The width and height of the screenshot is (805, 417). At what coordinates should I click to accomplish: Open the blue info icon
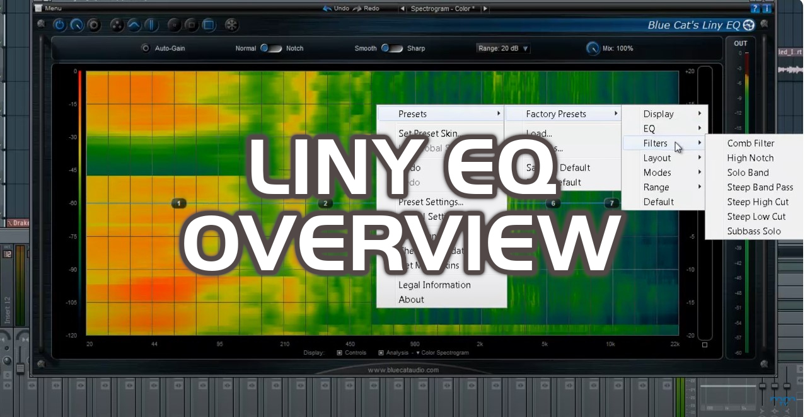point(767,9)
